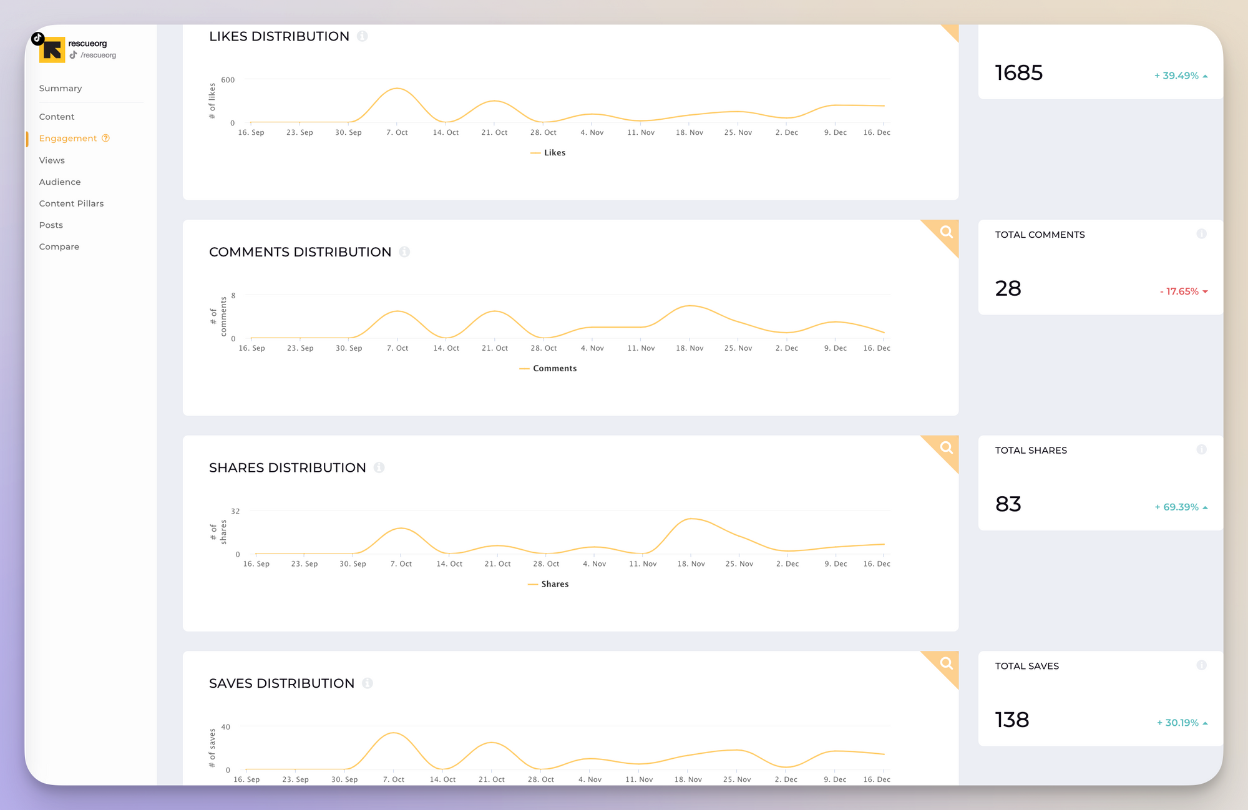The width and height of the screenshot is (1248, 810).
Task: Click the 138 total saves value
Action: pos(1012,720)
